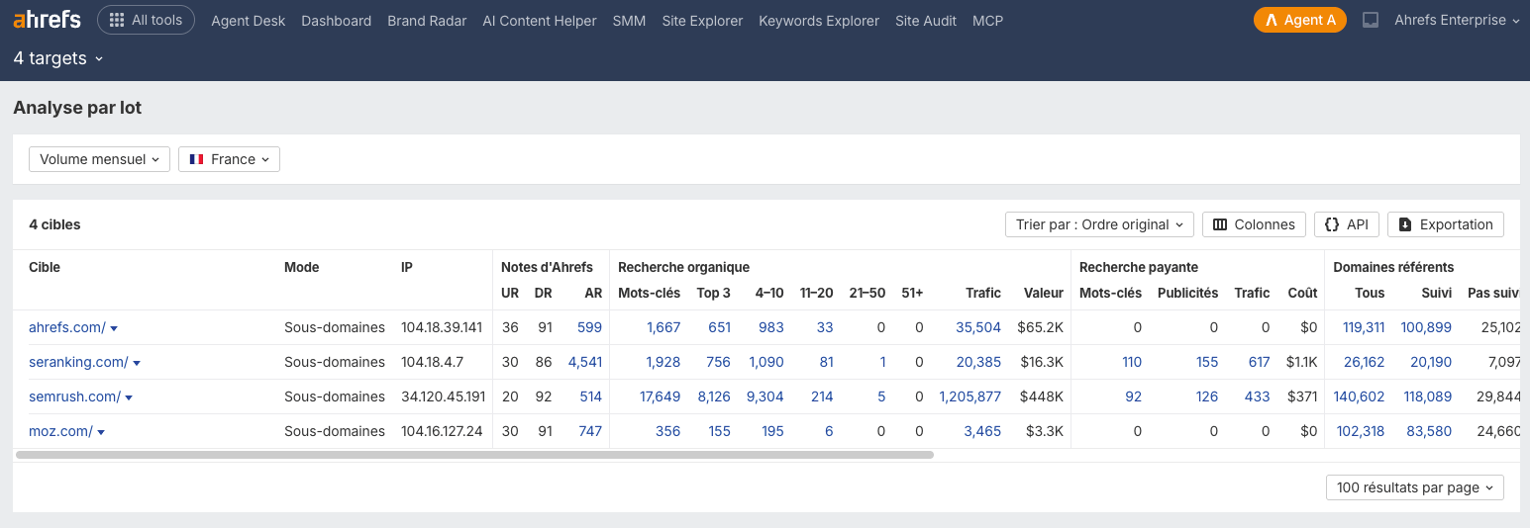This screenshot has width=1530, height=528.
Task: Expand the caret next to ahrefs.com/
Action: [x=115, y=328]
